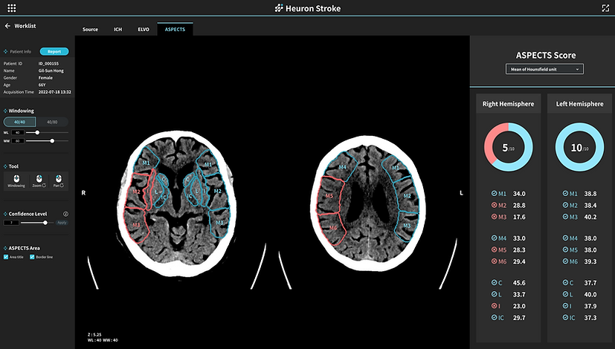Screen dimensions: 615x349
Task: Click right hemisphere C value 45.6
Action: click(519, 283)
